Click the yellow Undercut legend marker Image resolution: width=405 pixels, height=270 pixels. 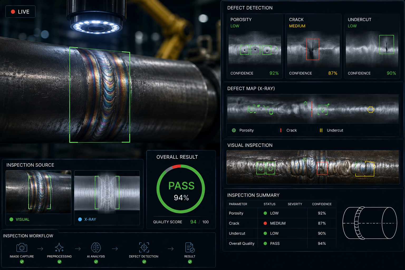point(321,130)
